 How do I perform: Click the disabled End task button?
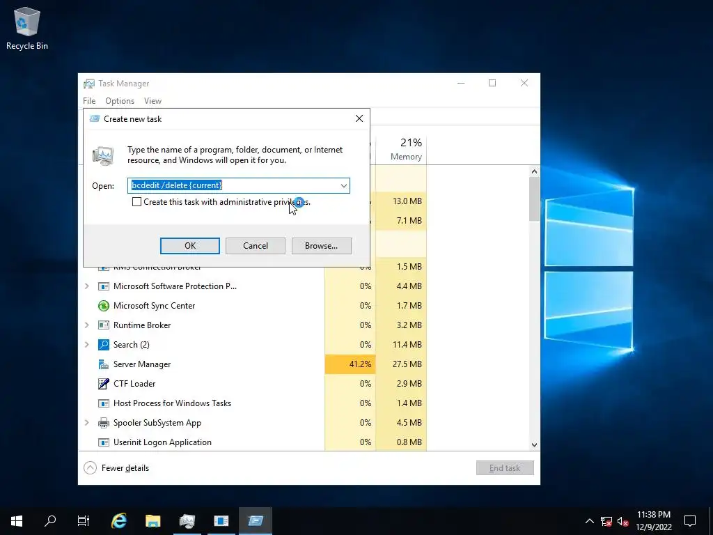pyautogui.click(x=505, y=468)
